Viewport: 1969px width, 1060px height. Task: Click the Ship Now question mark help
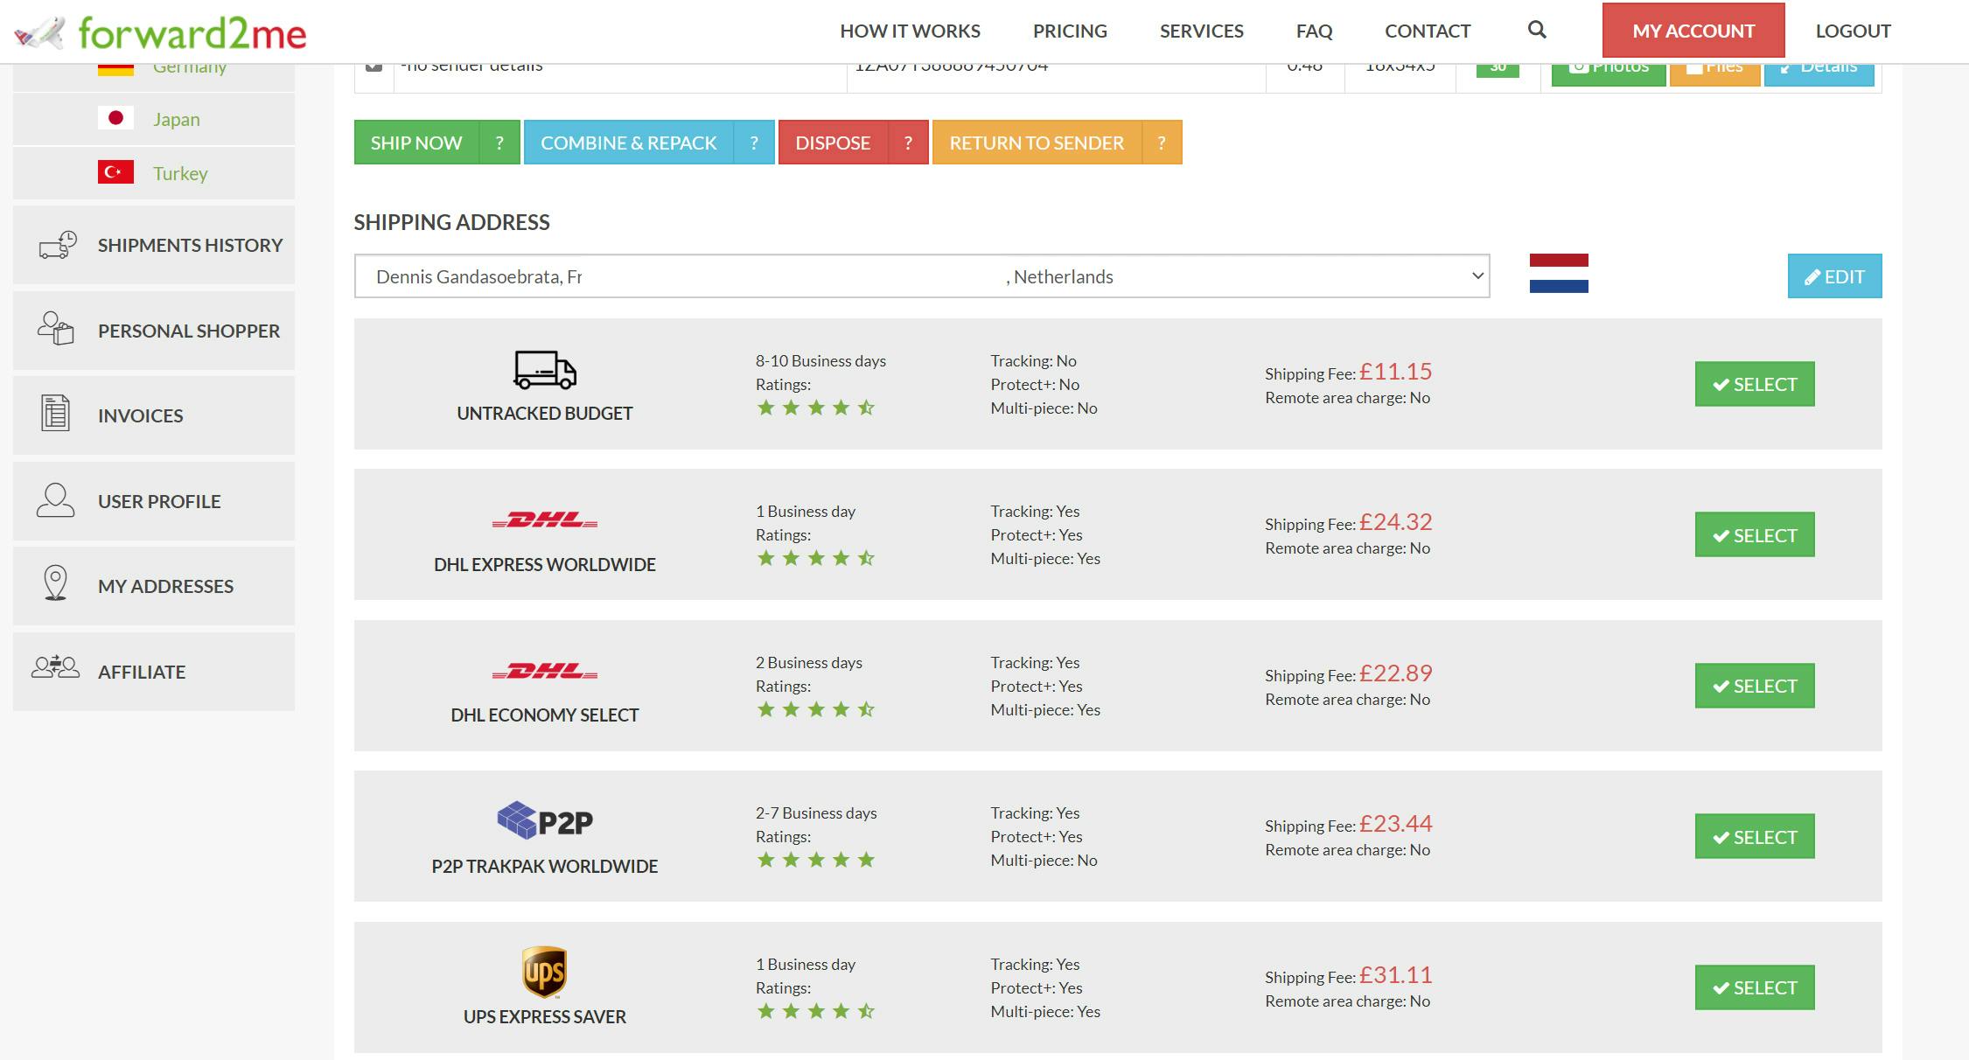(x=499, y=143)
